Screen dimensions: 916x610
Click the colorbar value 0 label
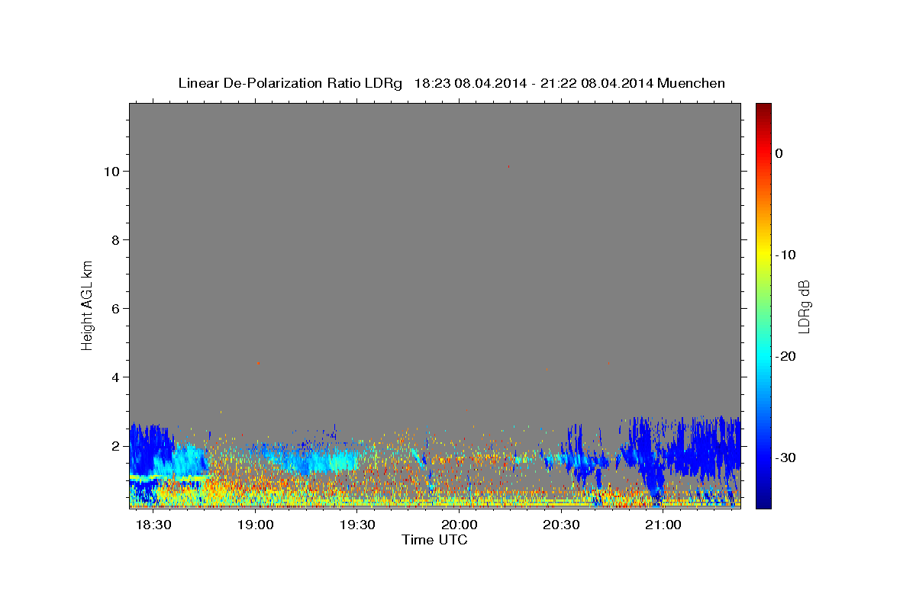click(779, 153)
